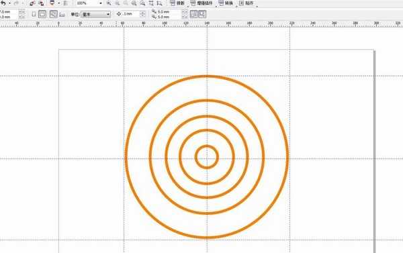Click the Undo arrow icon
Viewport: 403px width, 253px height.
click(3, 3)
